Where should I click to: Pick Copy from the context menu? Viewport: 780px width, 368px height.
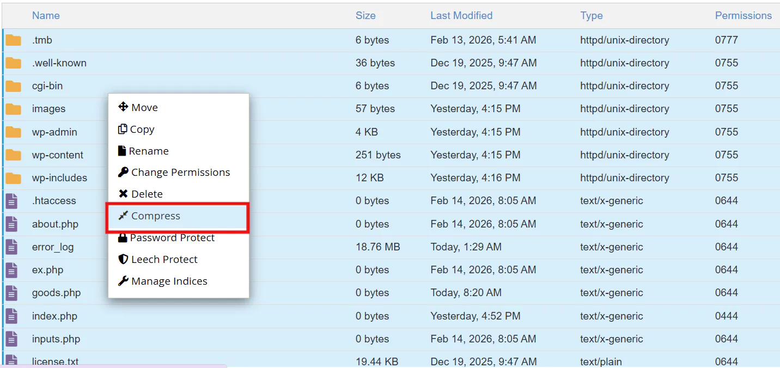[142, 130]
